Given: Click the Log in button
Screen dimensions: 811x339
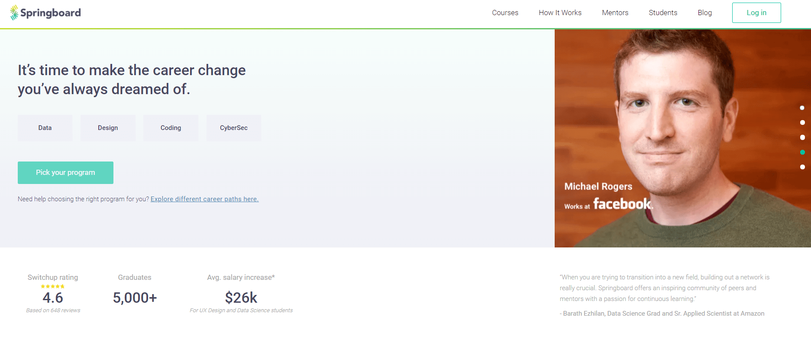Looking at the screenshot, I should [756, 13].
